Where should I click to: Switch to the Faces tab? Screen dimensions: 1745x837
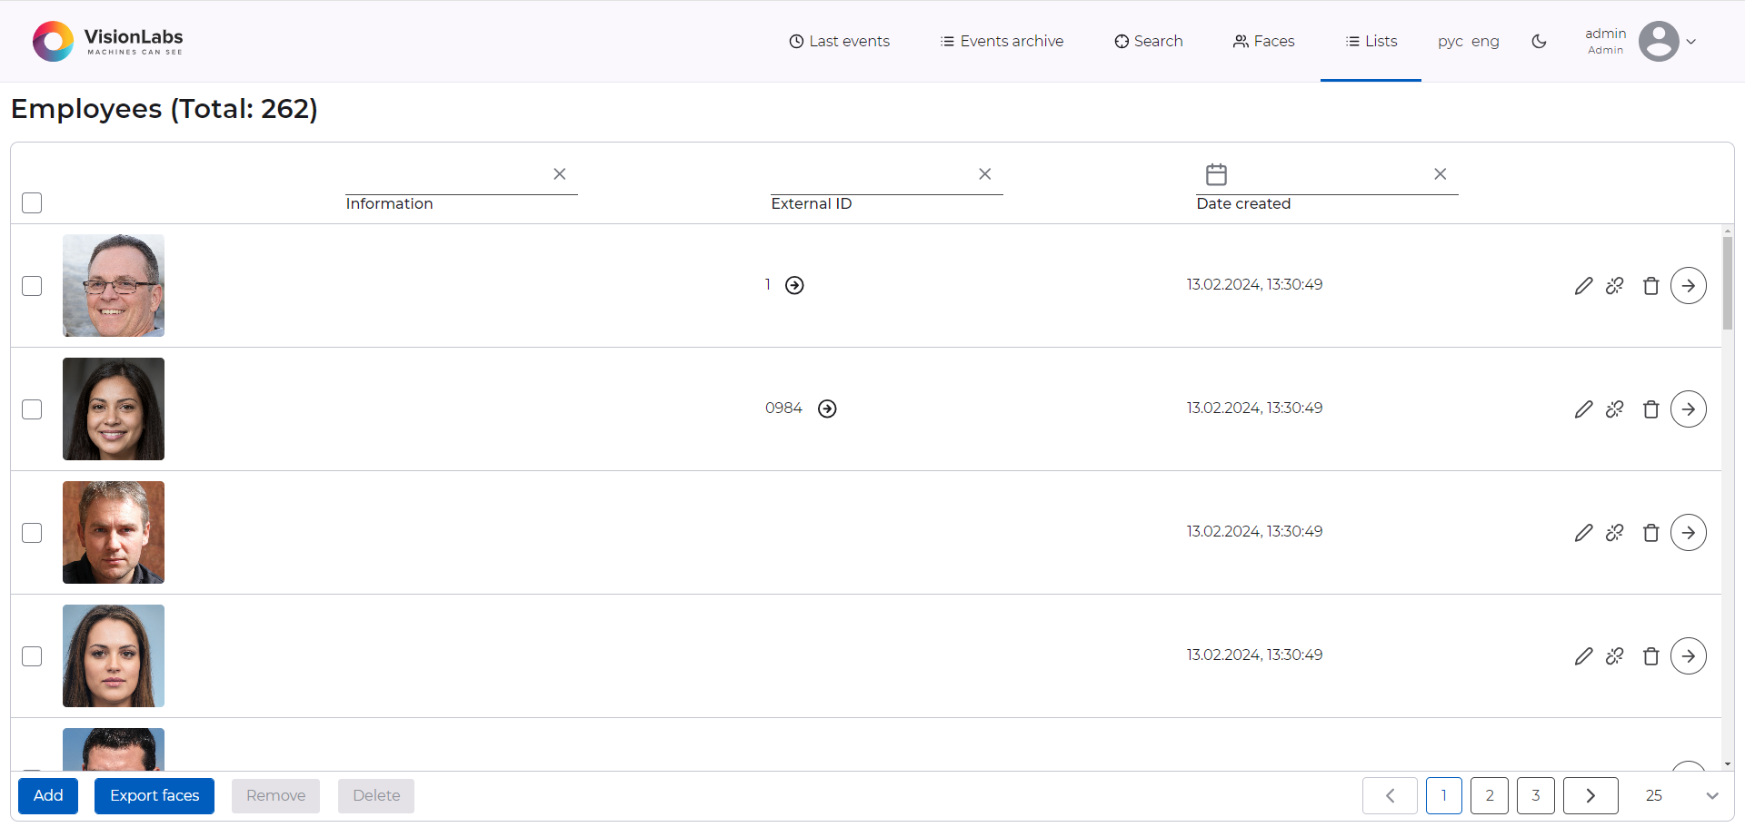click(x=1263, y=41)
